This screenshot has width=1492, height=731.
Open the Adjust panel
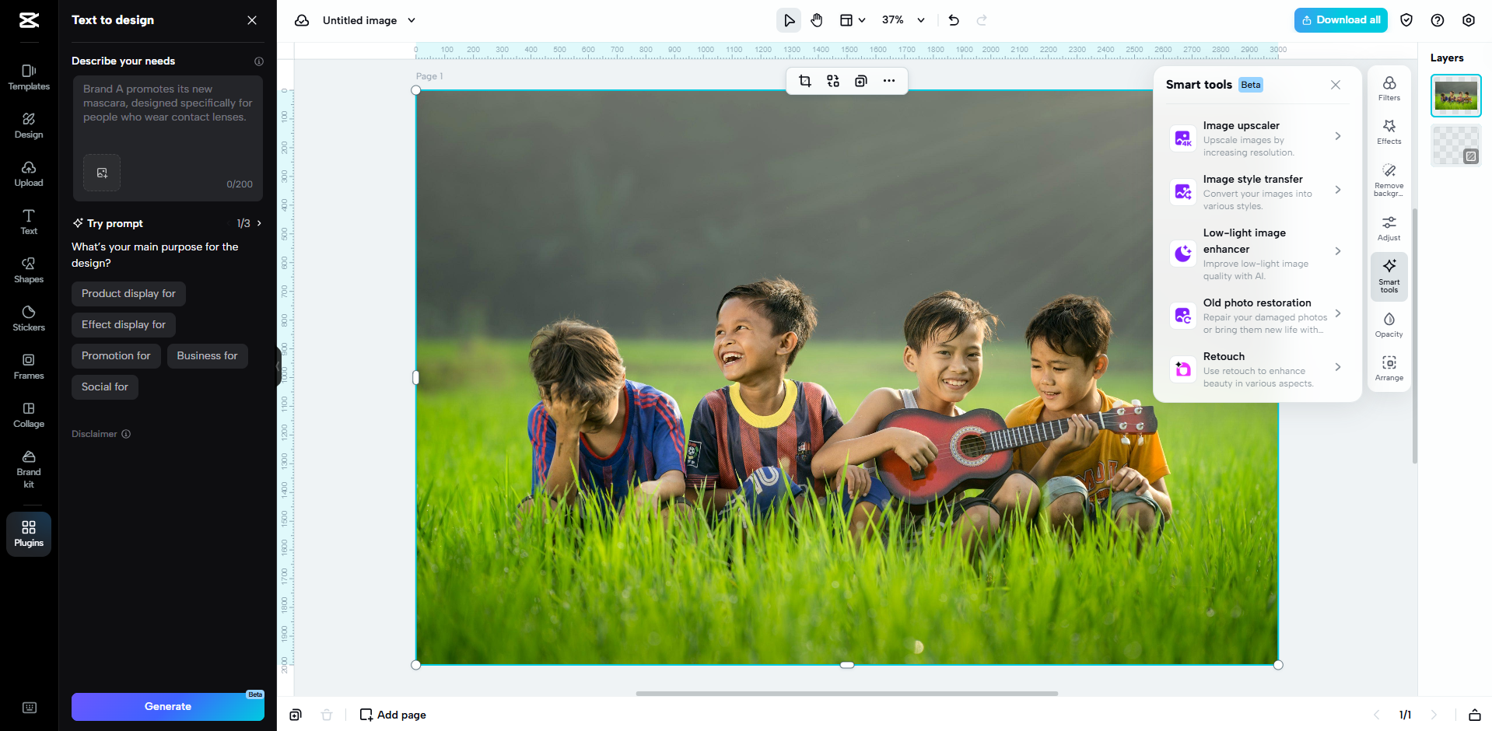(x=1389, y=228)
